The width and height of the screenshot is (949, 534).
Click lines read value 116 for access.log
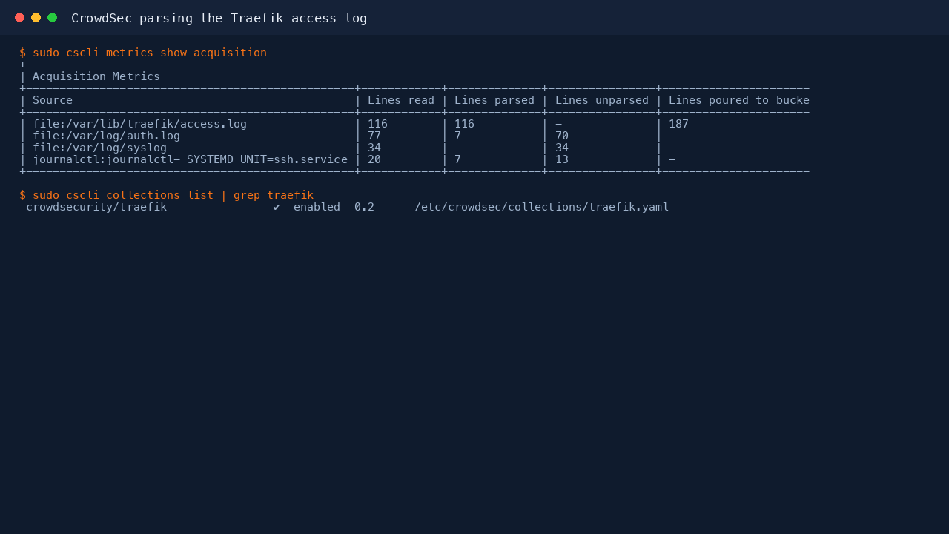[x=377, y=124]
